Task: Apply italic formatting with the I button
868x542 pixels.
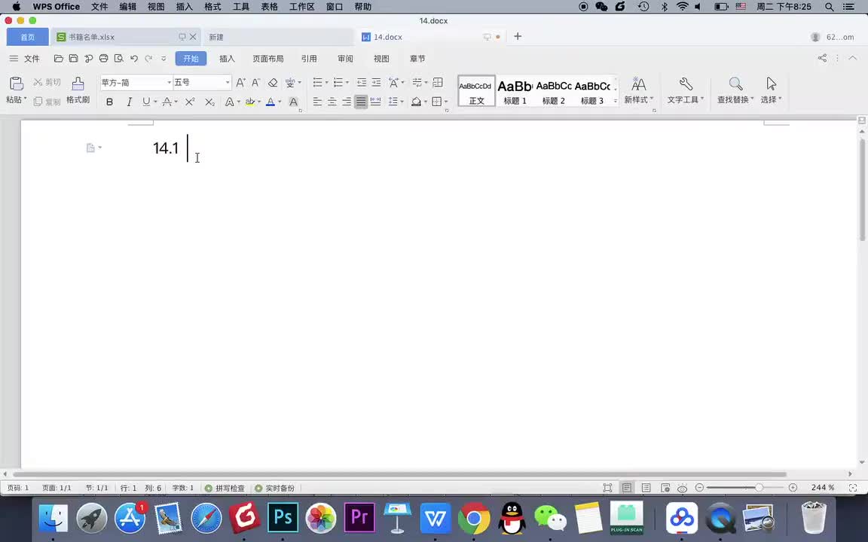Action: [x=129, y=102]
